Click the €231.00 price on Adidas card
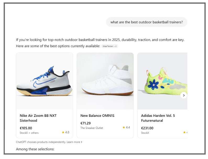This screenshot has width=208, height=159. 147,128
